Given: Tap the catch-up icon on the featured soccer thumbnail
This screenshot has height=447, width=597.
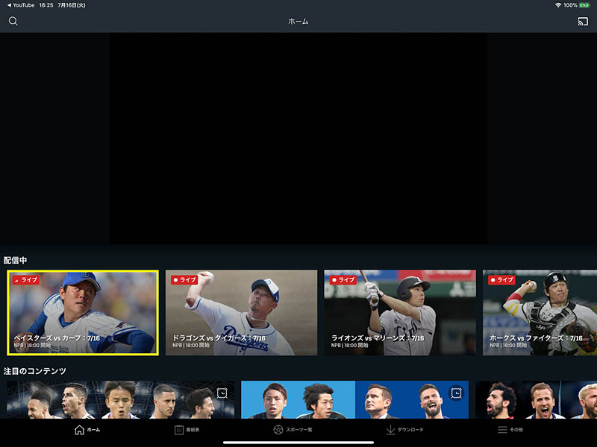Looking at the screenshot, I should pyautogui.click(x=222, y=393).
